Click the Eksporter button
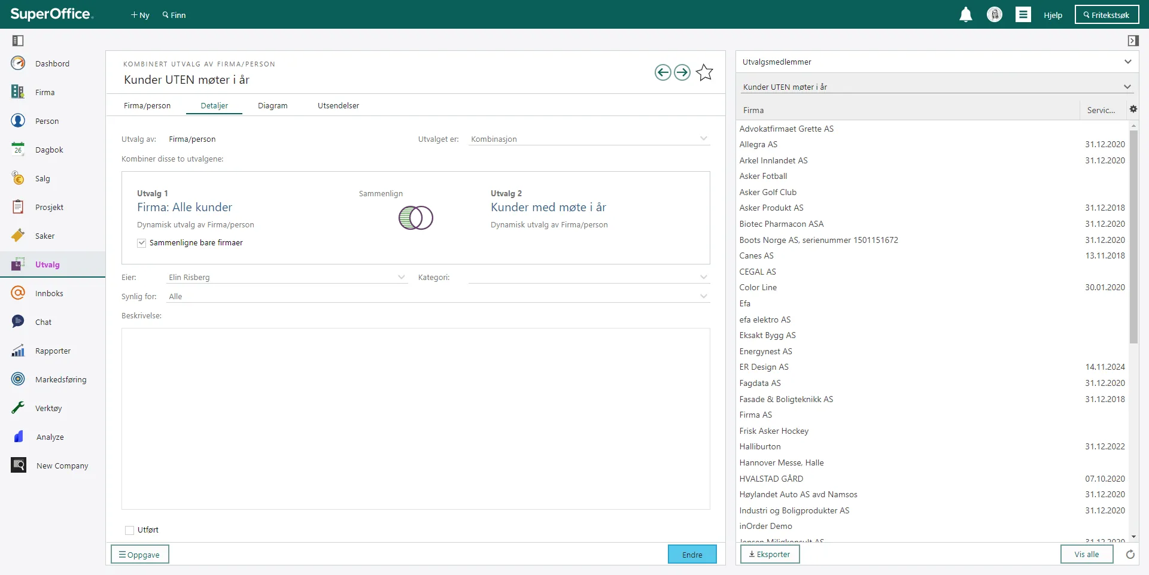Viewport: 1149px width, 575px height. 770,554
